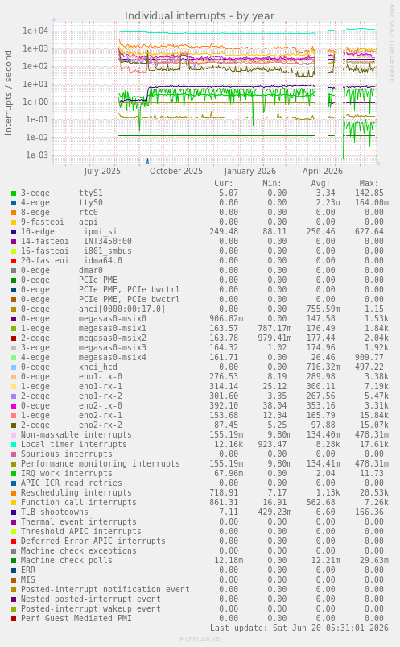
Task: Click the Cur column header
Action: [x=224, y=183]
